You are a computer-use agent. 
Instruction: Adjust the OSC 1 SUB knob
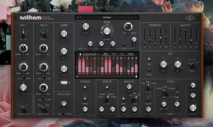coord(23,88)
